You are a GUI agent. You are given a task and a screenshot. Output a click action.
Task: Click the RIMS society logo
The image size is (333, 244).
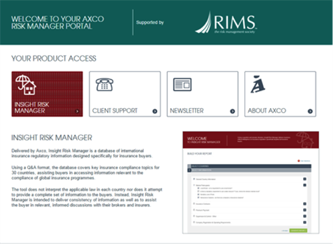(226, 23)
